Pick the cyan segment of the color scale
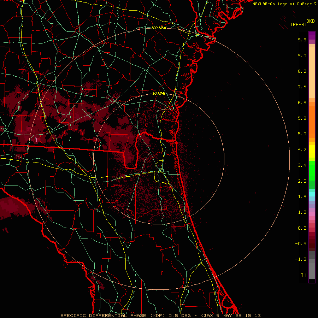 312,194
